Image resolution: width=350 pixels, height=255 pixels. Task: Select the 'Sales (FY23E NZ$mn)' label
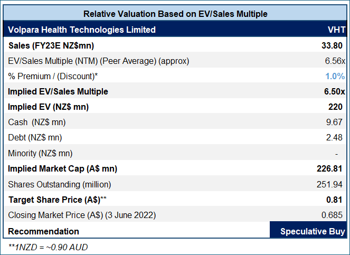tap(51, 45)
